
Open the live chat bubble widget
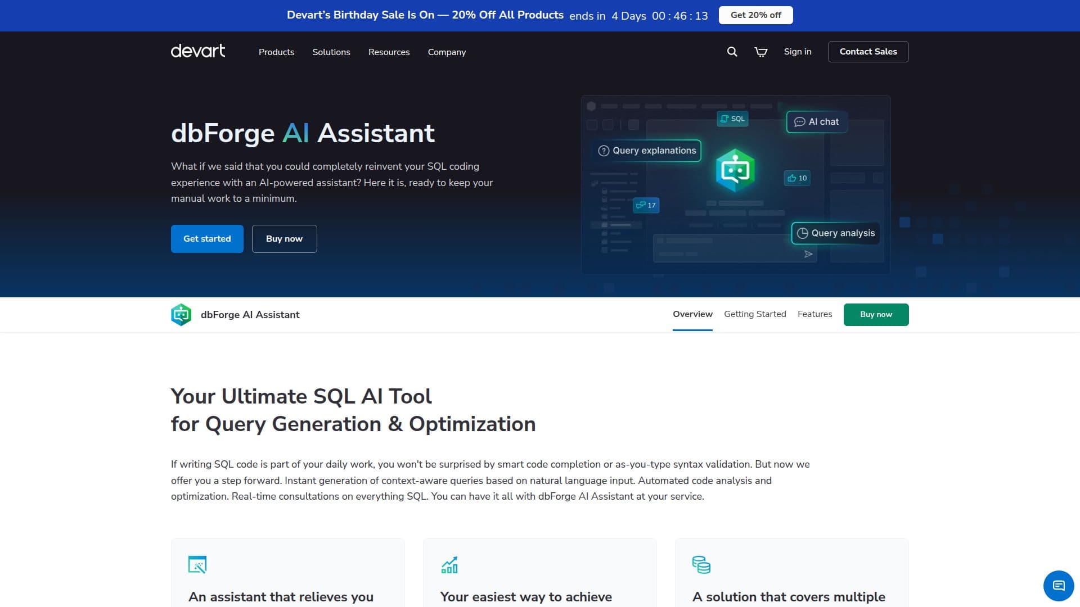click(1059, 586)
